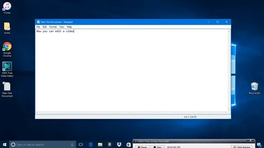This screenshot has height=148, width=264.
Task: Open Task View from the taskbar
Action: click(81, 144)
